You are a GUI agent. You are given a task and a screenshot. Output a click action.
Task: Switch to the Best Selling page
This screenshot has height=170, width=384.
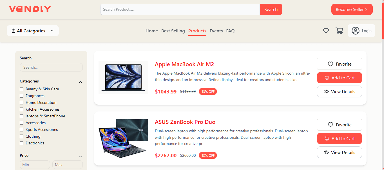pos(173,31)
